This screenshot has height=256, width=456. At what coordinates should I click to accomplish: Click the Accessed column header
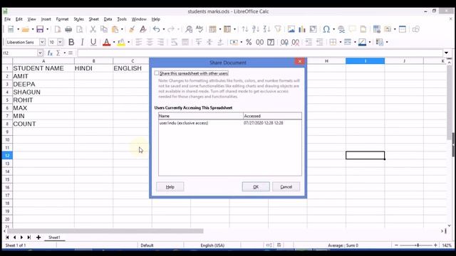(272, 116)
